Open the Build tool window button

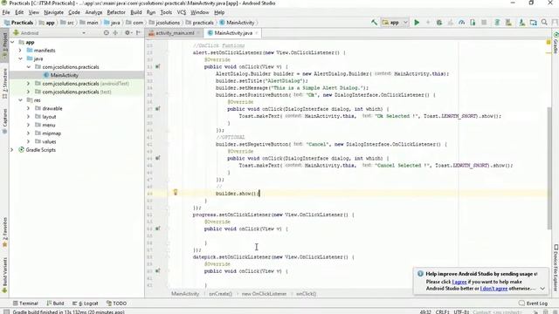(55, 304)
